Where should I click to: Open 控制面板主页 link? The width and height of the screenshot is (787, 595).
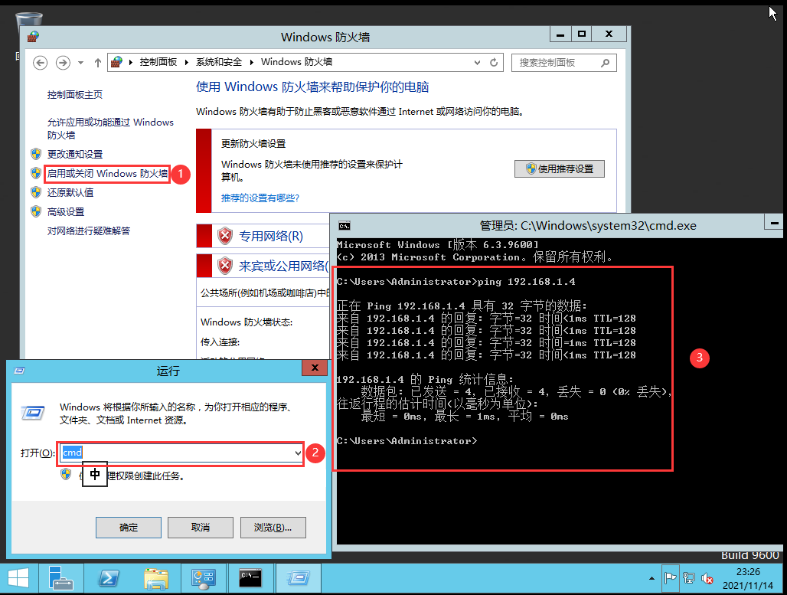[75, 94]
